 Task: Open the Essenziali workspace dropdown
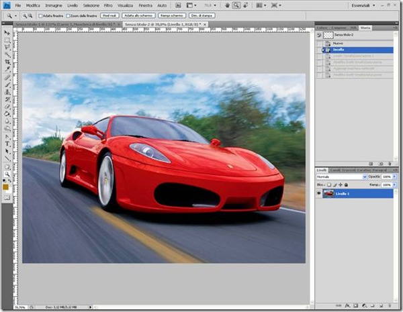(x=363, y=5)
